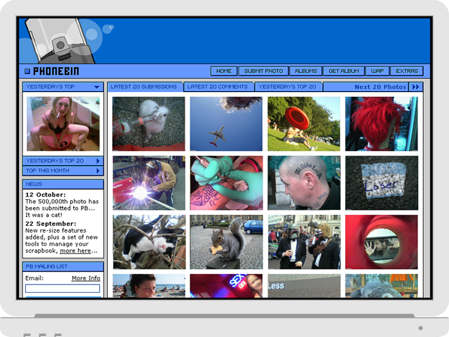Image resolution: width=449 pixels, height=337 pixels.
Task: Open the WAP menu item
Action: click(377, 71)
